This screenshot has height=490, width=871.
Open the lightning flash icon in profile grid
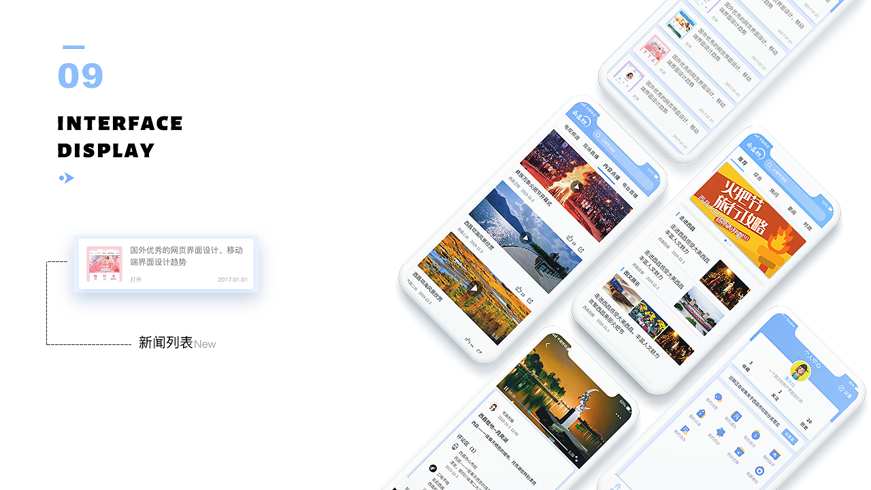[x=755, y=435]
